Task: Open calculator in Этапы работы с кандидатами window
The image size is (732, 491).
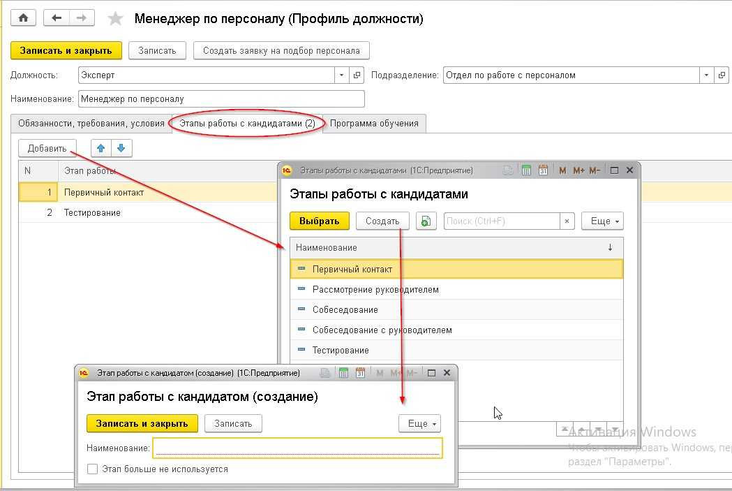Action: point(526,170)
